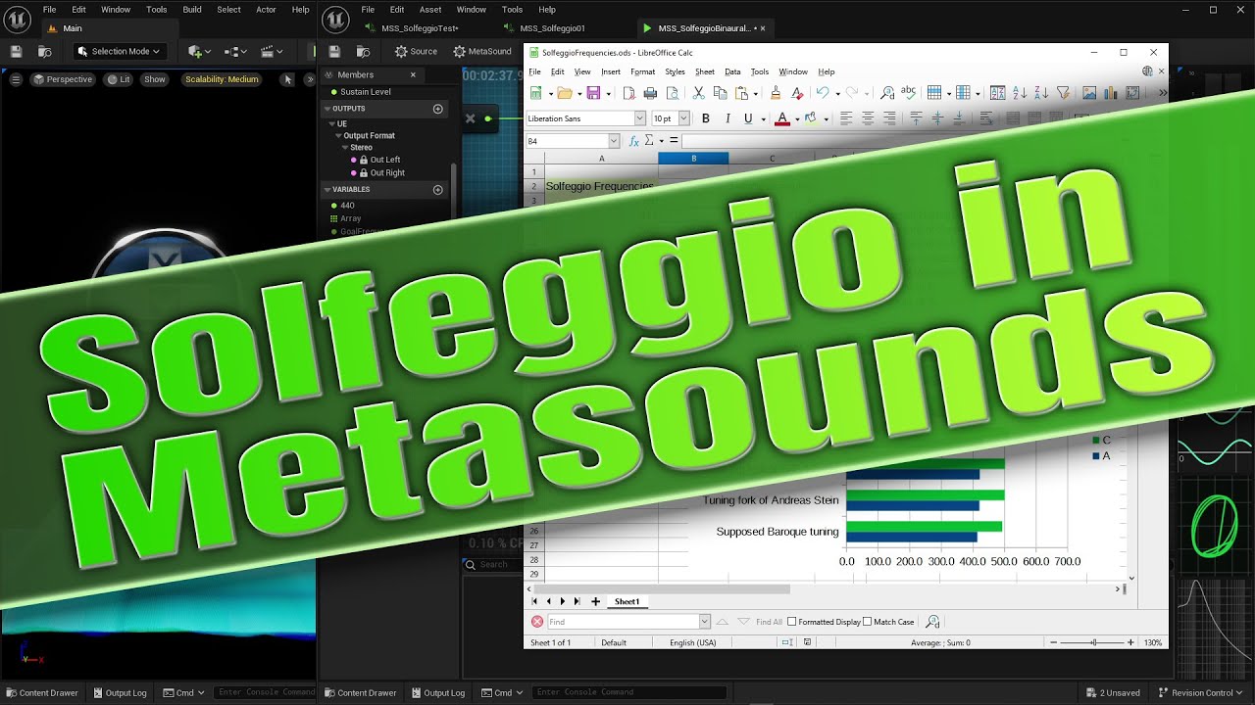This screenshot has height=705, width=1255.
Task: Toggle Italic formatting in Calc
Action: [x=728, y=118]
